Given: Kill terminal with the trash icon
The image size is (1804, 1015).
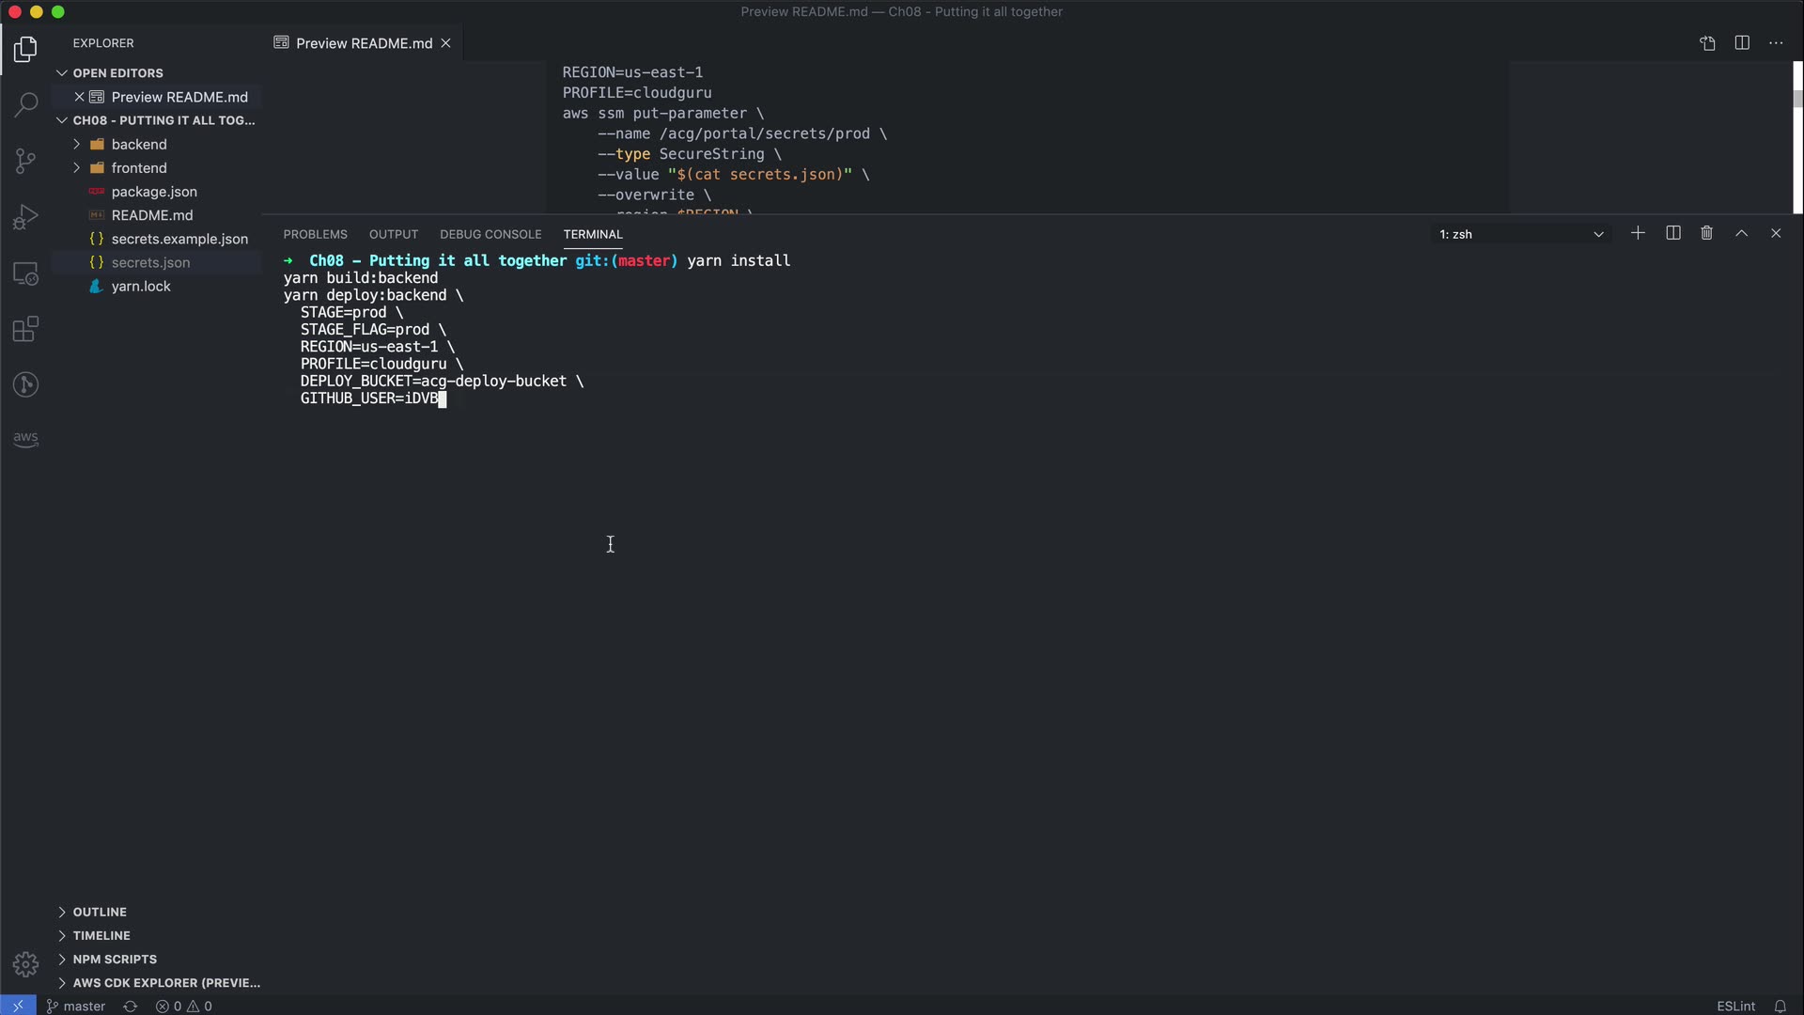Looking at the screenshot, I should click(x=1706, y=233).
